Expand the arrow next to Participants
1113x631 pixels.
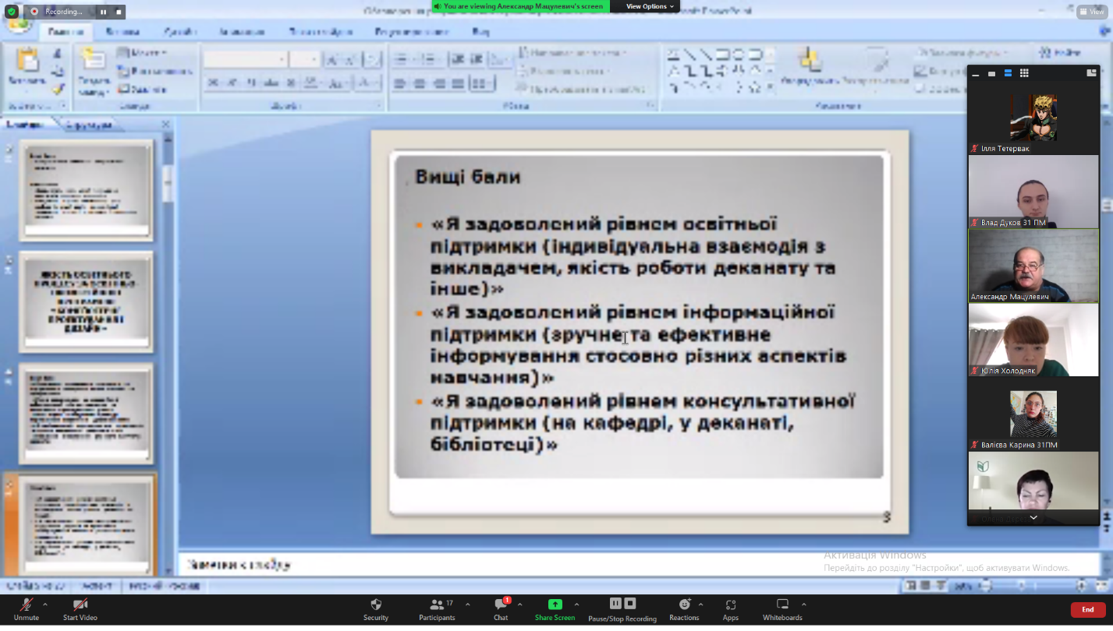pyautogui.click(x=468, y=605)
